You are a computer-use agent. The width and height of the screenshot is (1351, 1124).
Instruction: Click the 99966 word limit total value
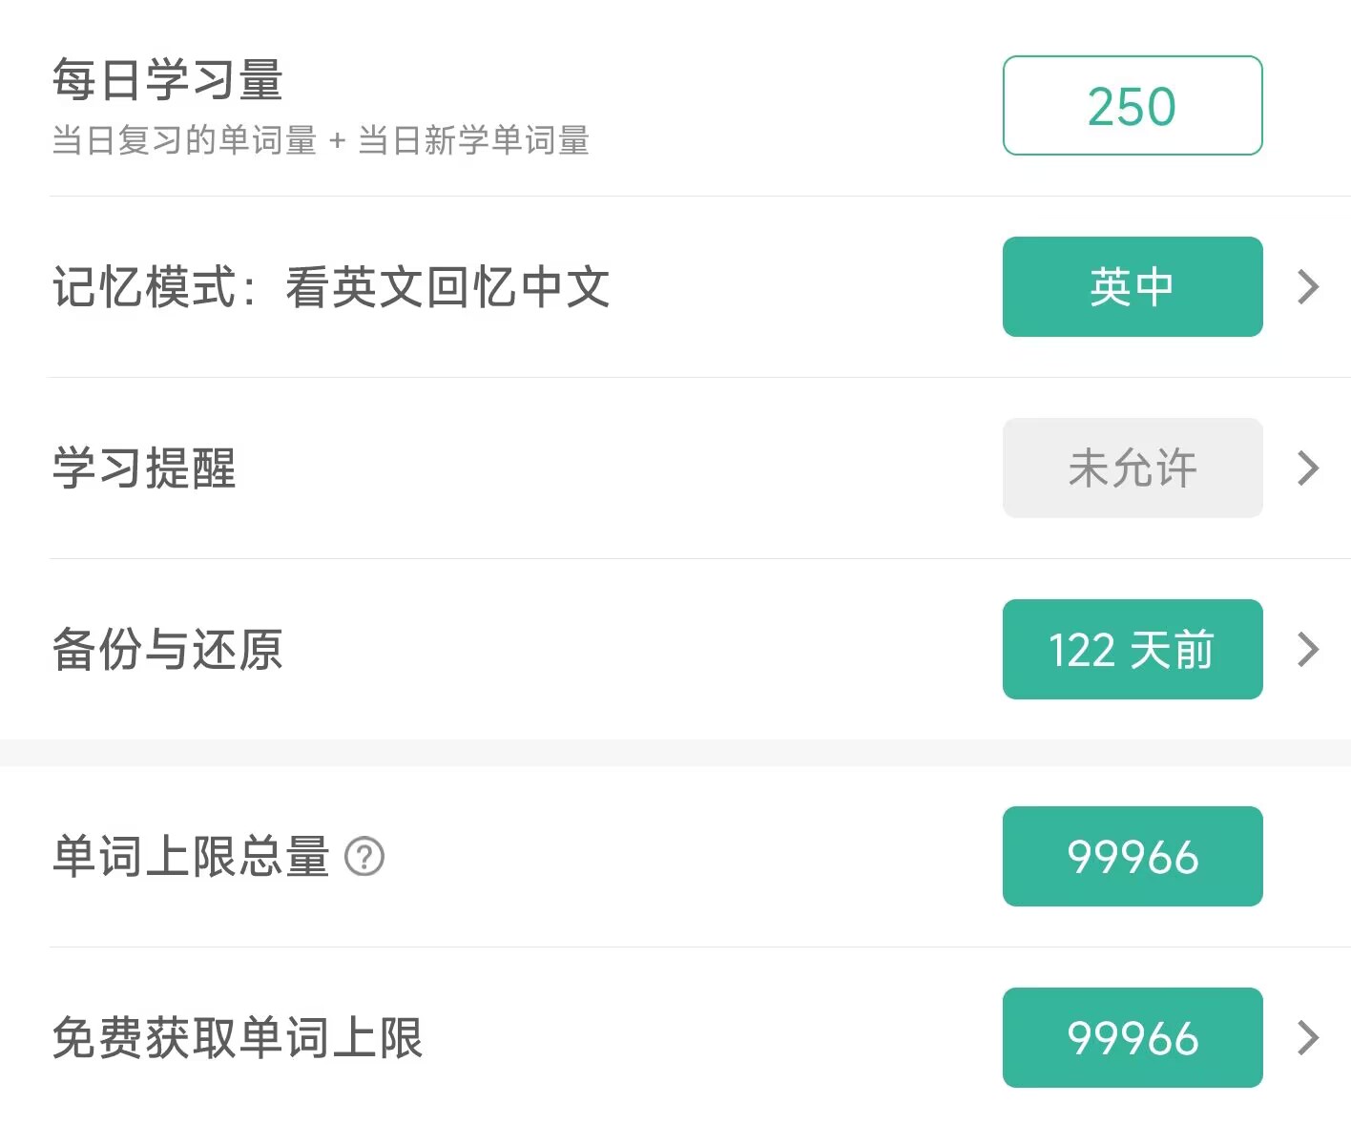coord(1132,857)
